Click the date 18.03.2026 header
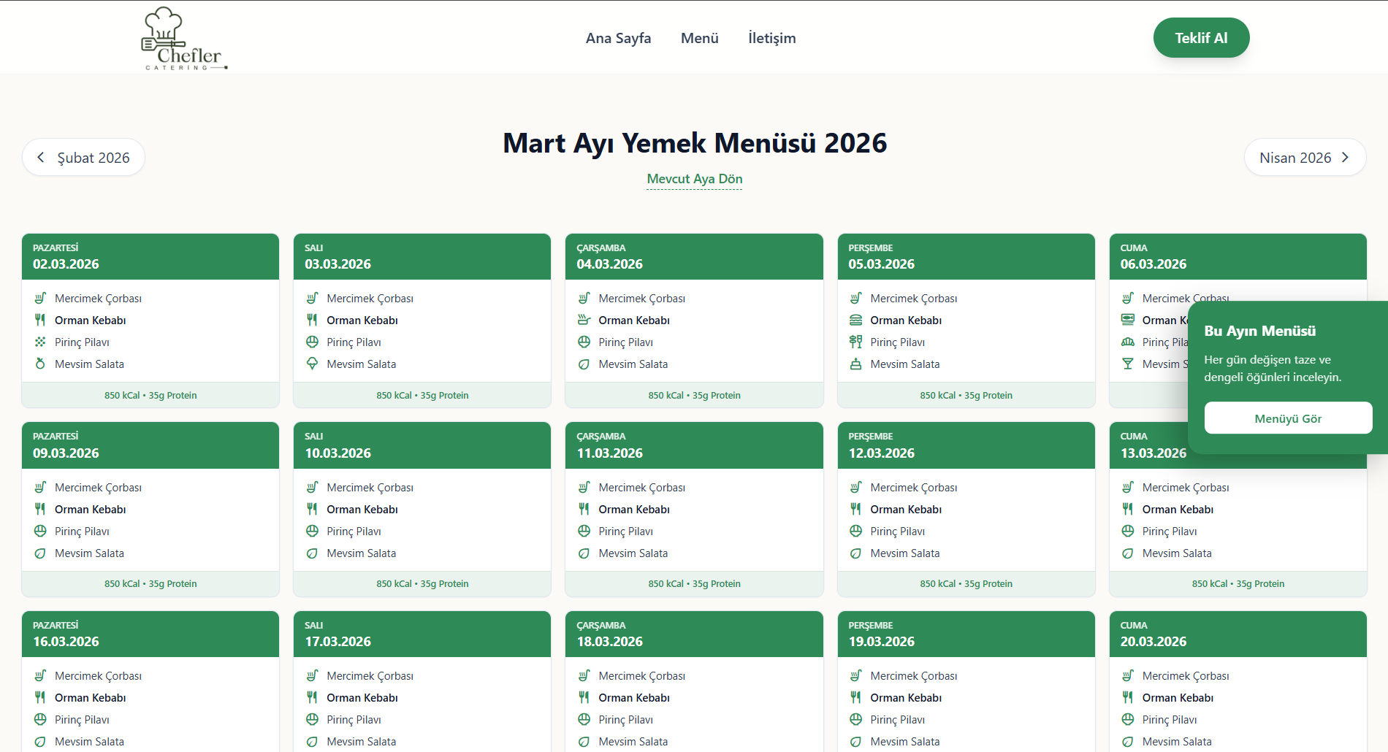1388x752 pixels. [694, 634]
